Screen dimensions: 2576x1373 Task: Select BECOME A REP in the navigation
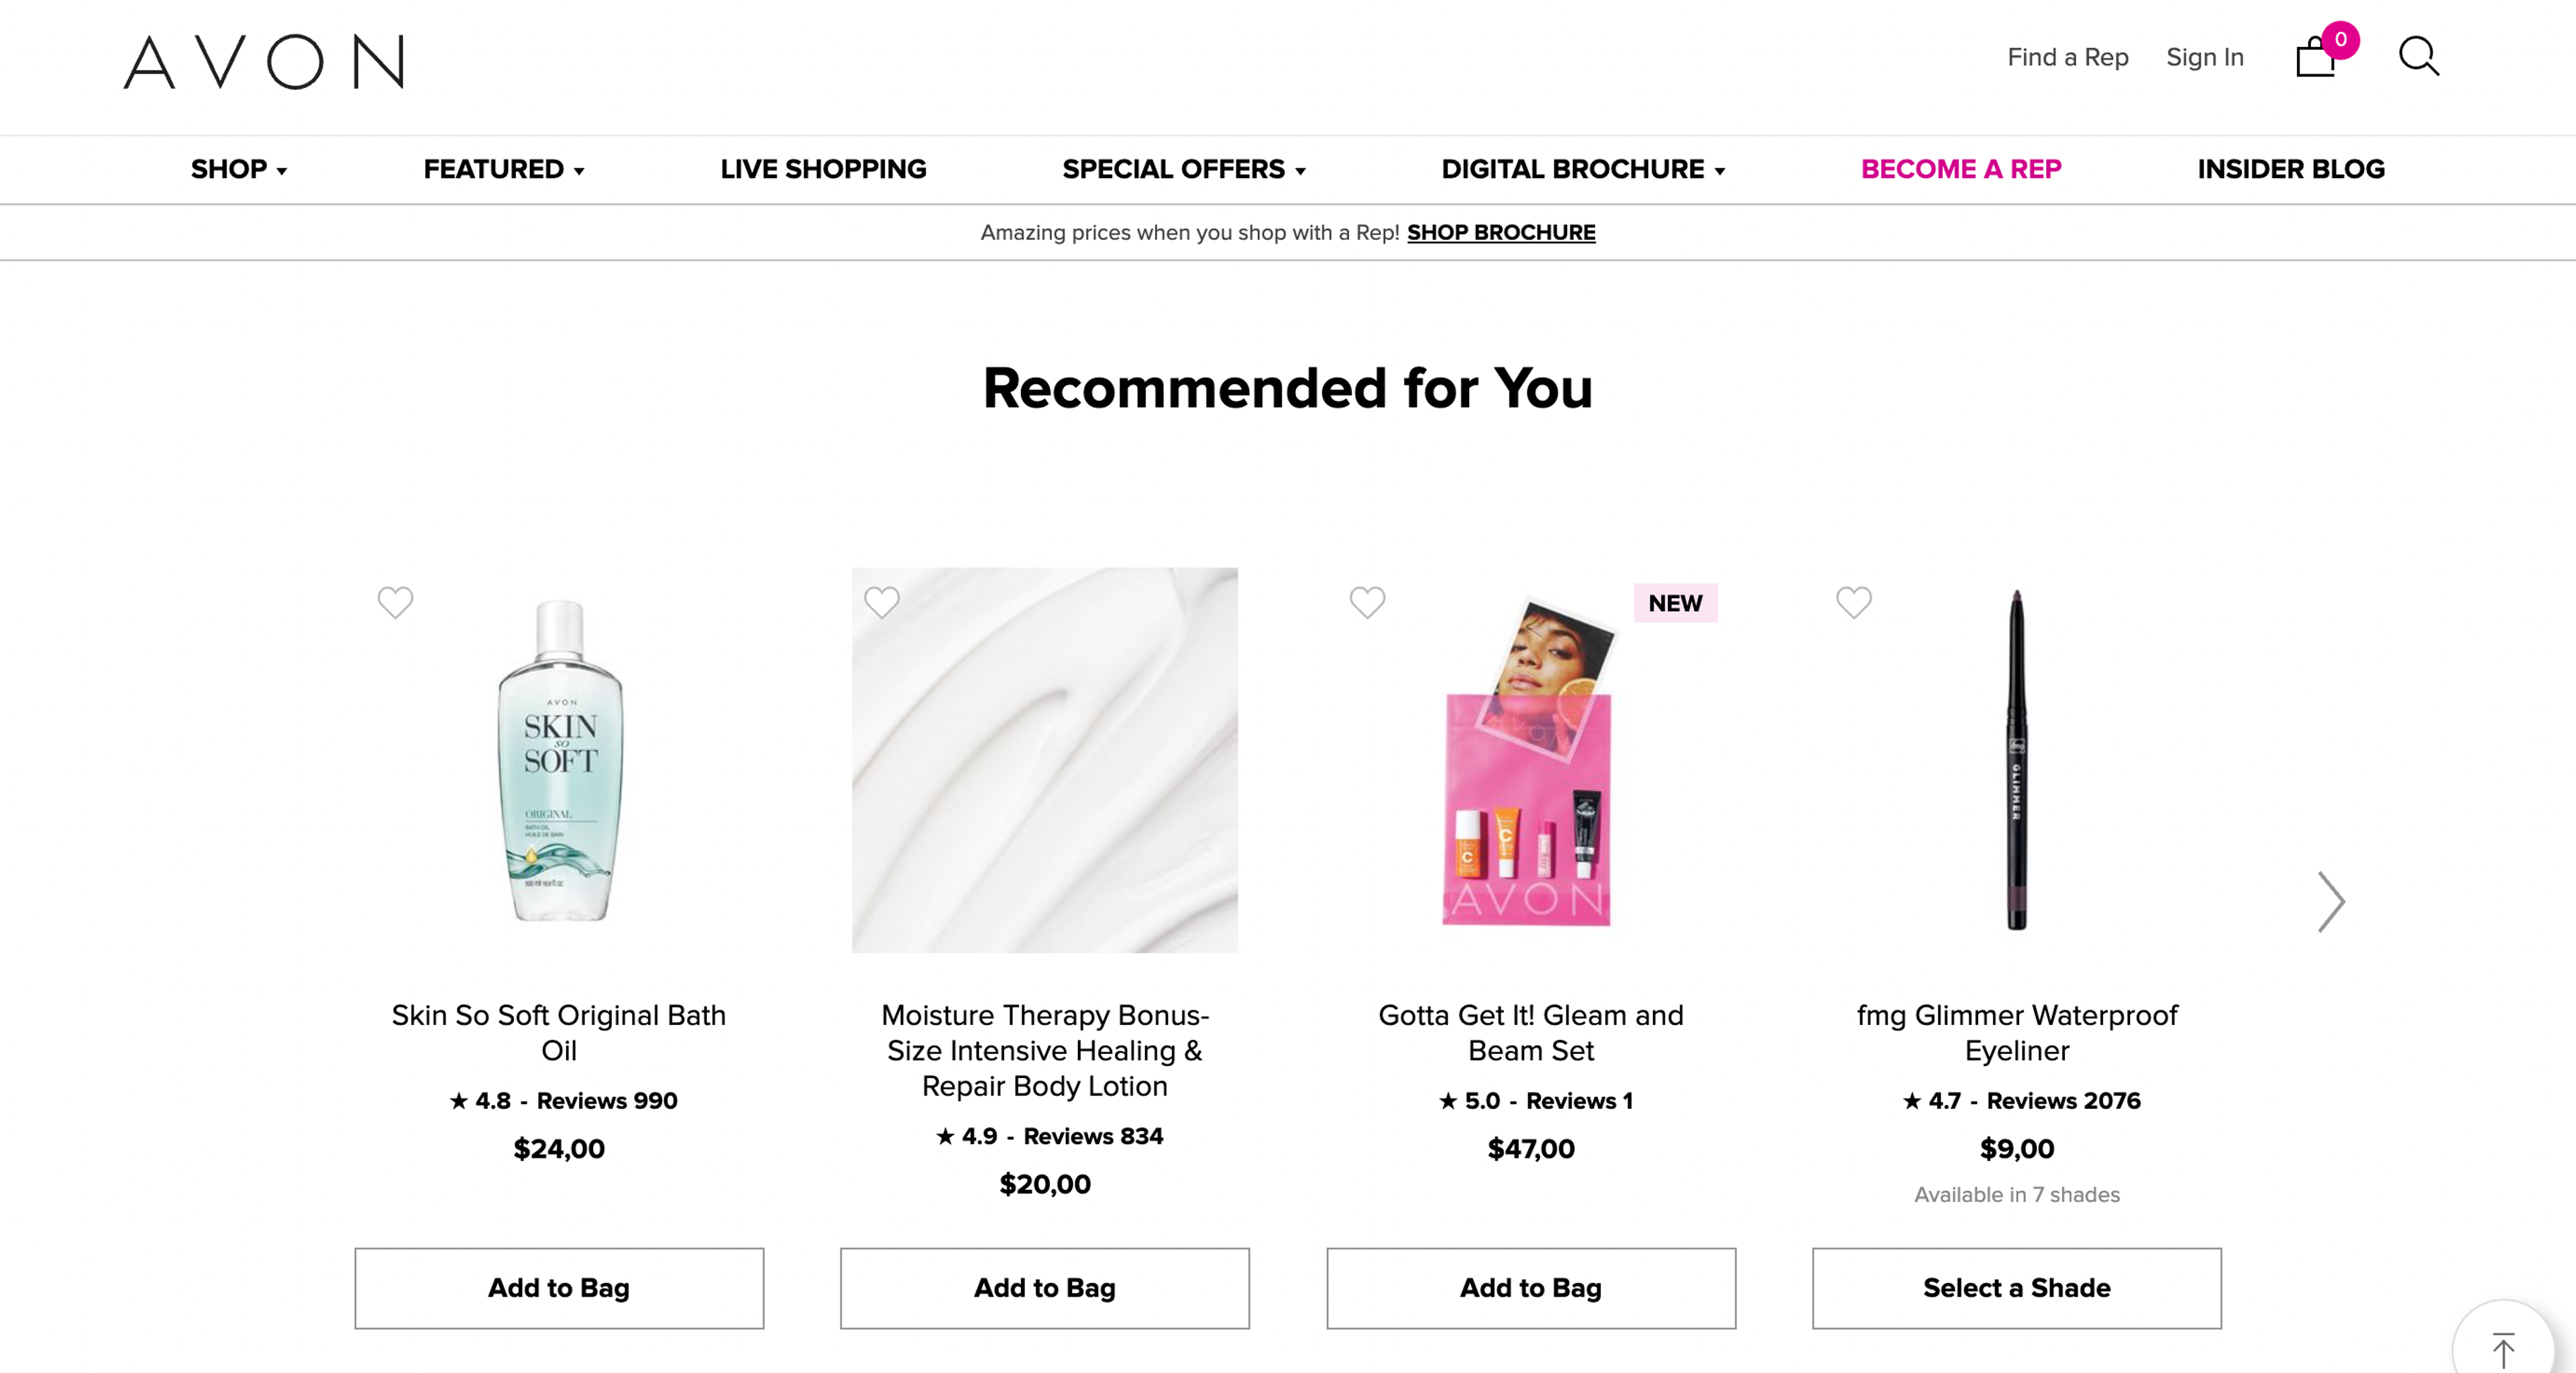click(x=1961, y=169)
